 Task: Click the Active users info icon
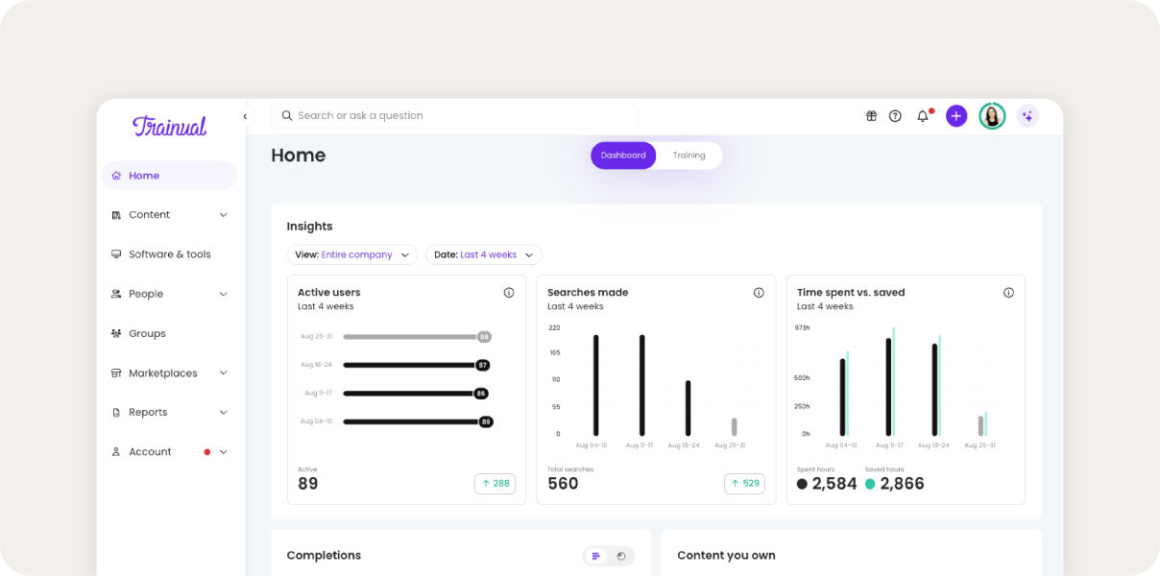[x=509, y=293]
